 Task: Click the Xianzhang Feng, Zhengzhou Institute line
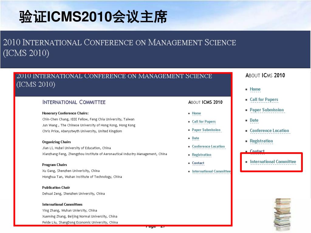tap(104, 154)
